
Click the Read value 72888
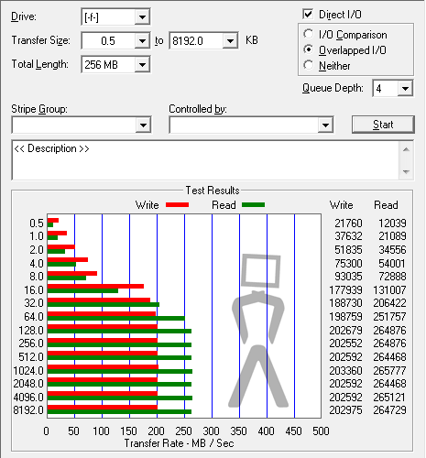pyautogui.click(x=392, y=277)
